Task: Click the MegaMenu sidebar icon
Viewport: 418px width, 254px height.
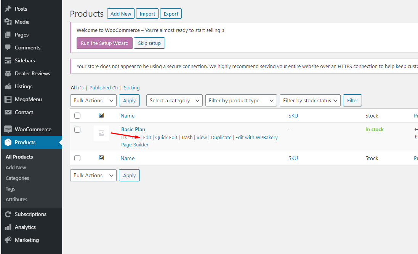Action: tap(8, 99)
